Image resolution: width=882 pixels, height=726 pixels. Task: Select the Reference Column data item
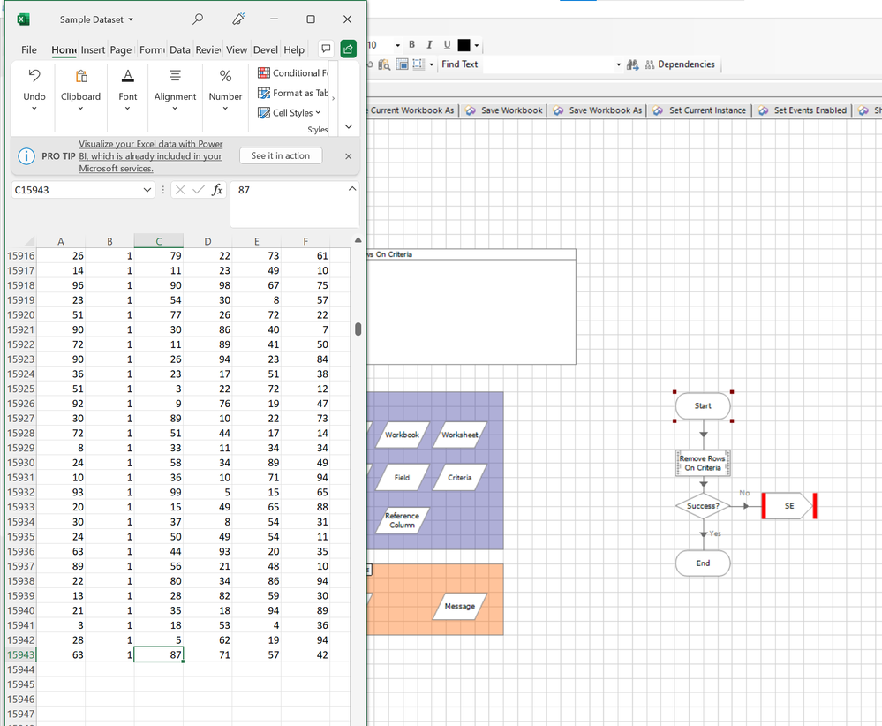pos(403,520)
